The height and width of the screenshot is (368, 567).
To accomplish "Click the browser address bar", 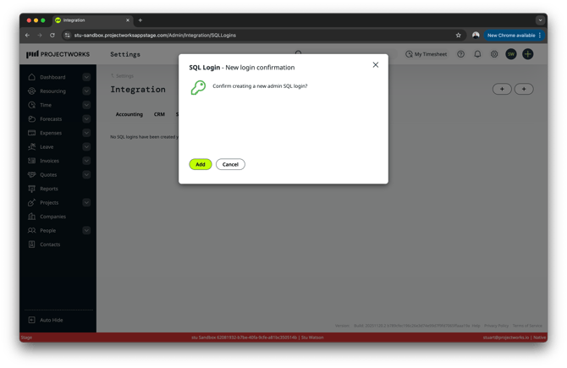I will click(x=254, y=36).
